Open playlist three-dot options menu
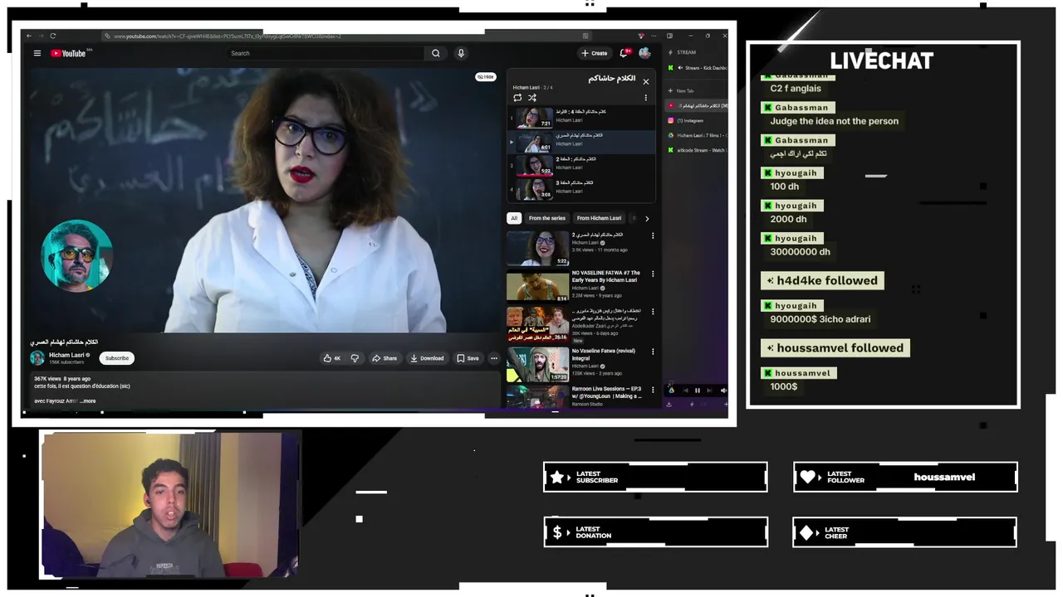This screenshot has height=597, width=1063. (645, 98)
